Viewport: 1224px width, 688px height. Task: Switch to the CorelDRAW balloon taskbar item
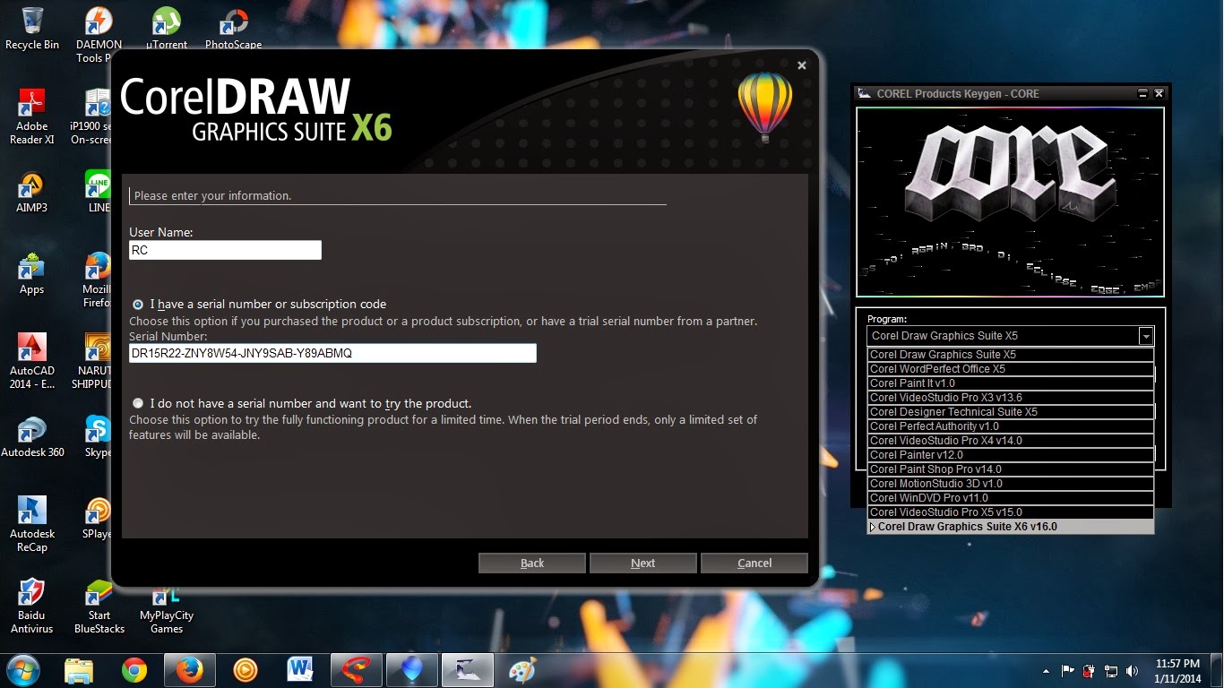pyautogui.click(x=411, y=669)
